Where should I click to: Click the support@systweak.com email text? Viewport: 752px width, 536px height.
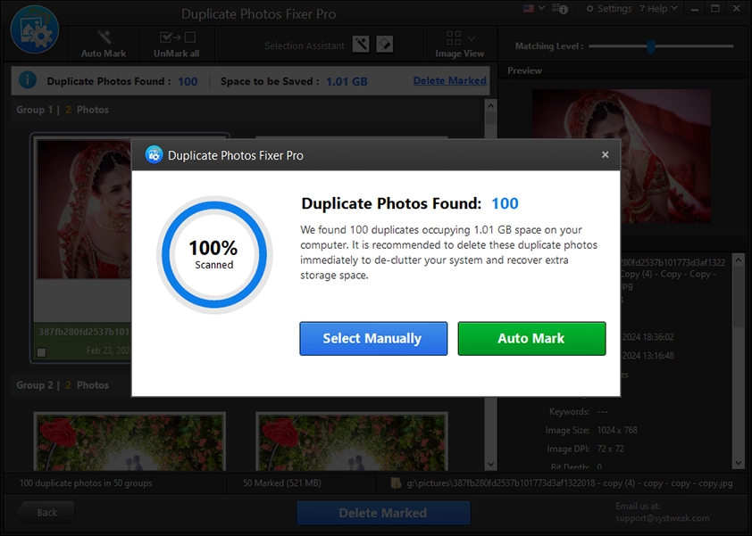click(x=663, y=518)
